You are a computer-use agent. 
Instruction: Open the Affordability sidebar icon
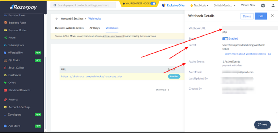pos(5,53)
